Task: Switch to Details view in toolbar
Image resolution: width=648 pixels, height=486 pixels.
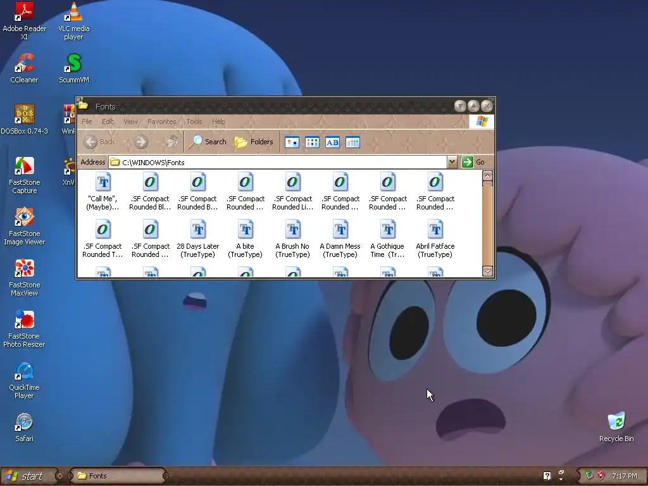Action: click(353, 142)
